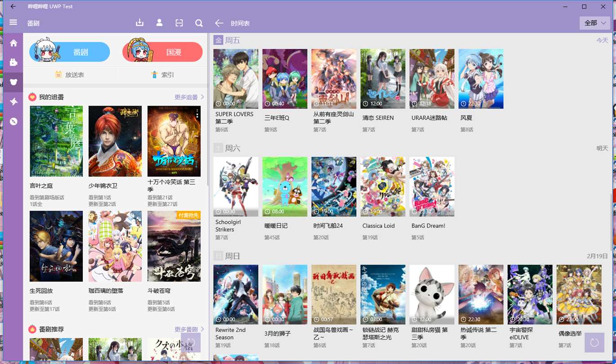Click the 周六 day header

227,148
